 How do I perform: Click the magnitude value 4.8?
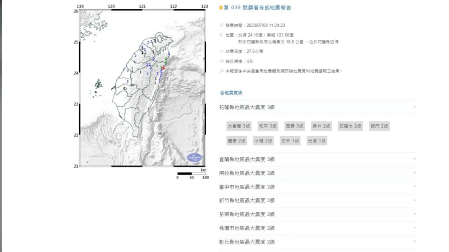(249, 61)
